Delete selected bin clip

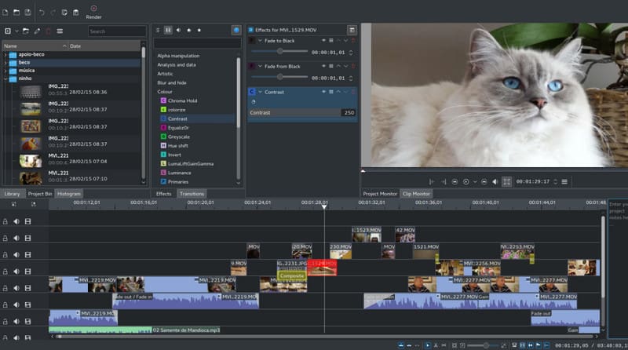48,31
